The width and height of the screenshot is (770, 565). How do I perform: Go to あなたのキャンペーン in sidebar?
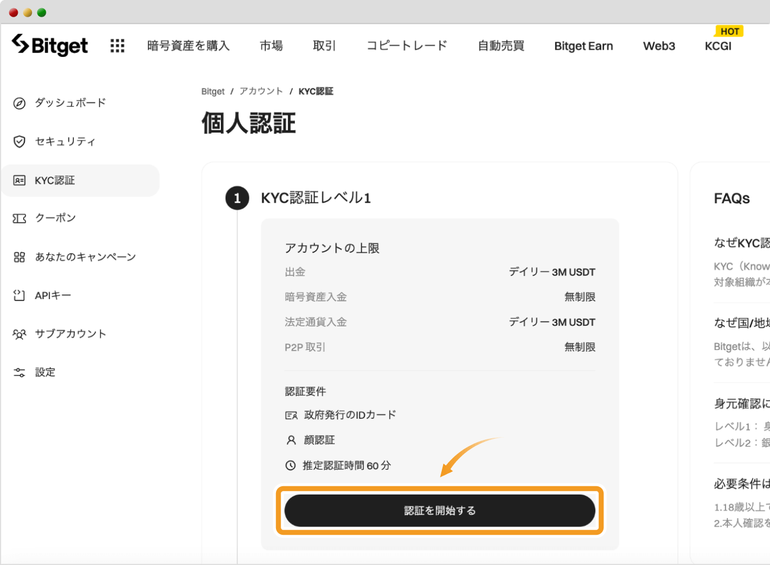[x=85, y=257]
